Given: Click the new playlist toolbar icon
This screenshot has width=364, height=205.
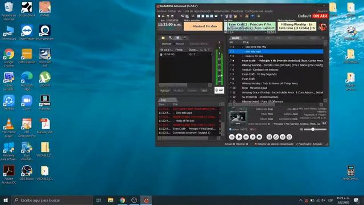Looking at the screenshot, I should pos(159,16).
